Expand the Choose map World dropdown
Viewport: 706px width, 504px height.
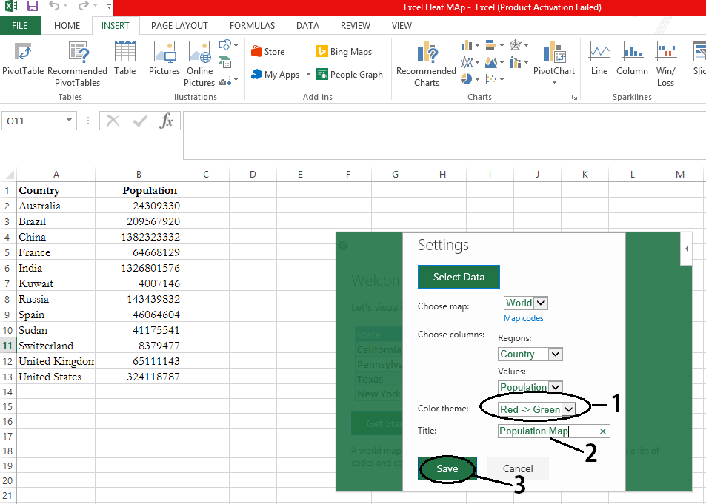540,303
